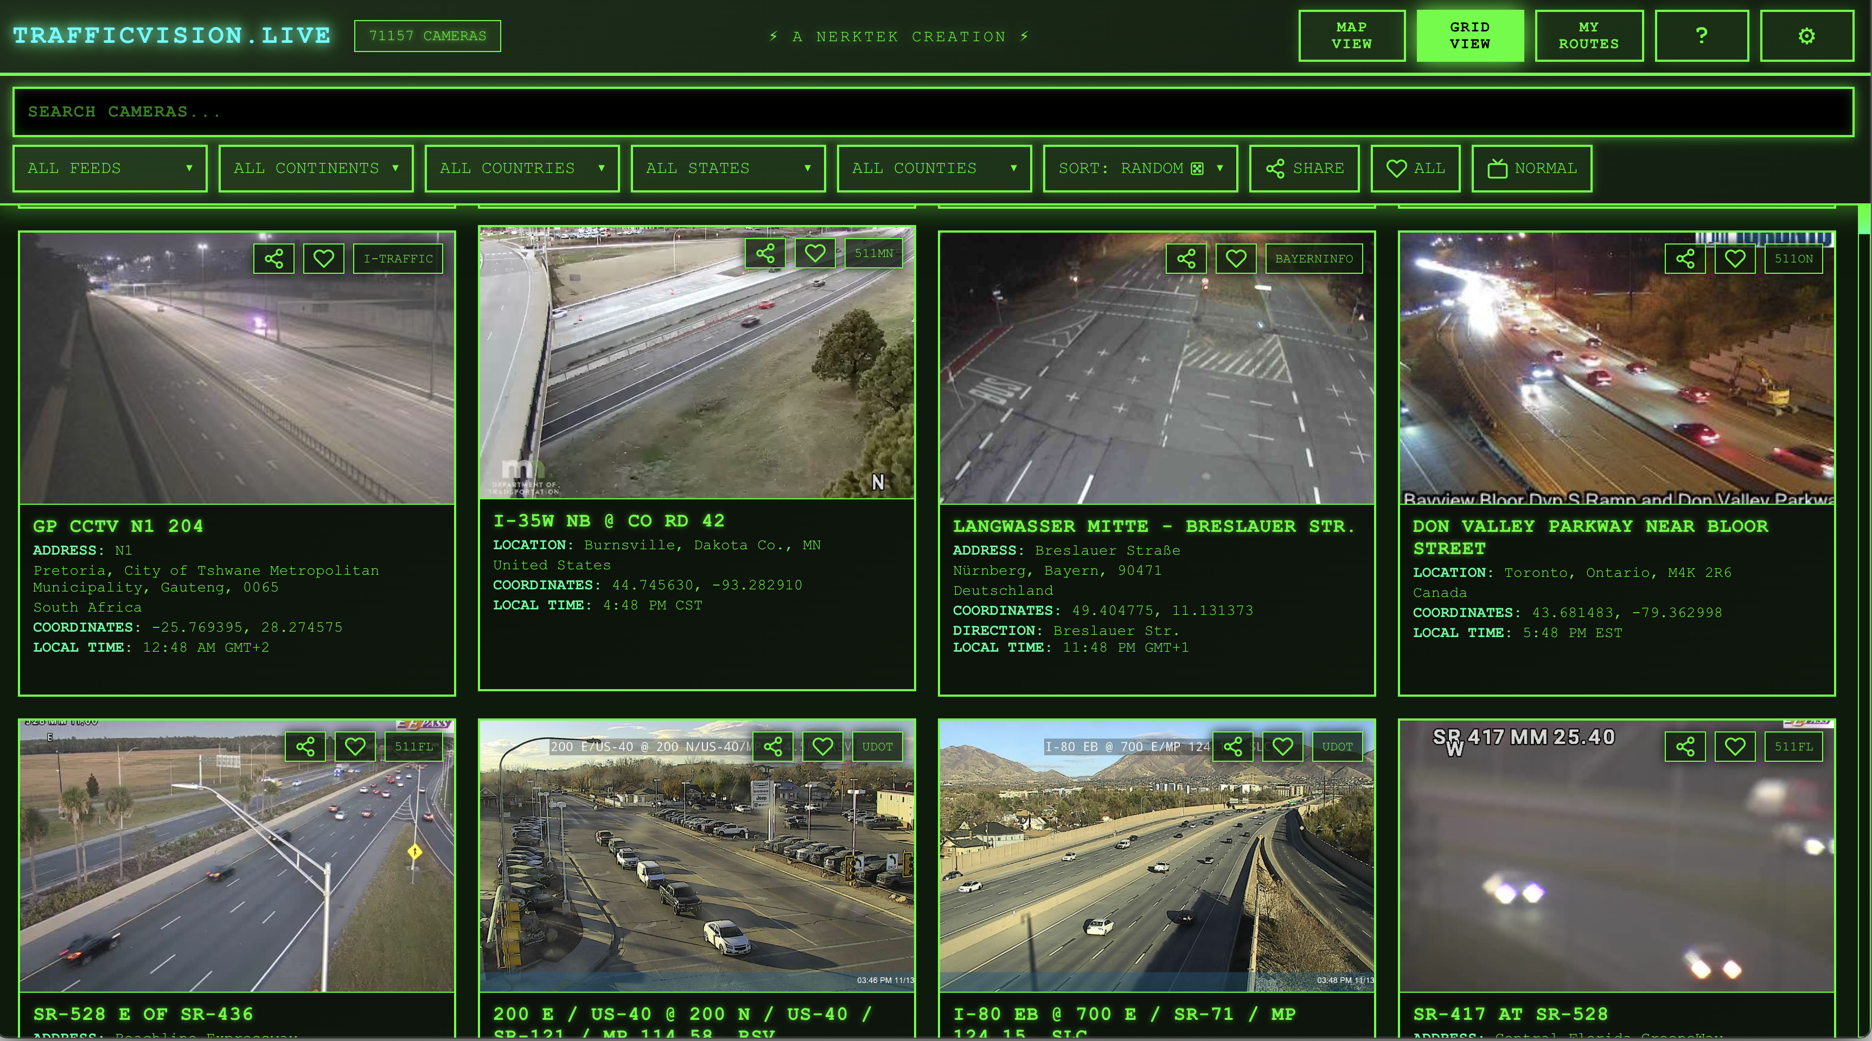The image size is (1872, 1041).
Task: Open the ALL CONTINENTS dropdown
Action: point(315,168)
